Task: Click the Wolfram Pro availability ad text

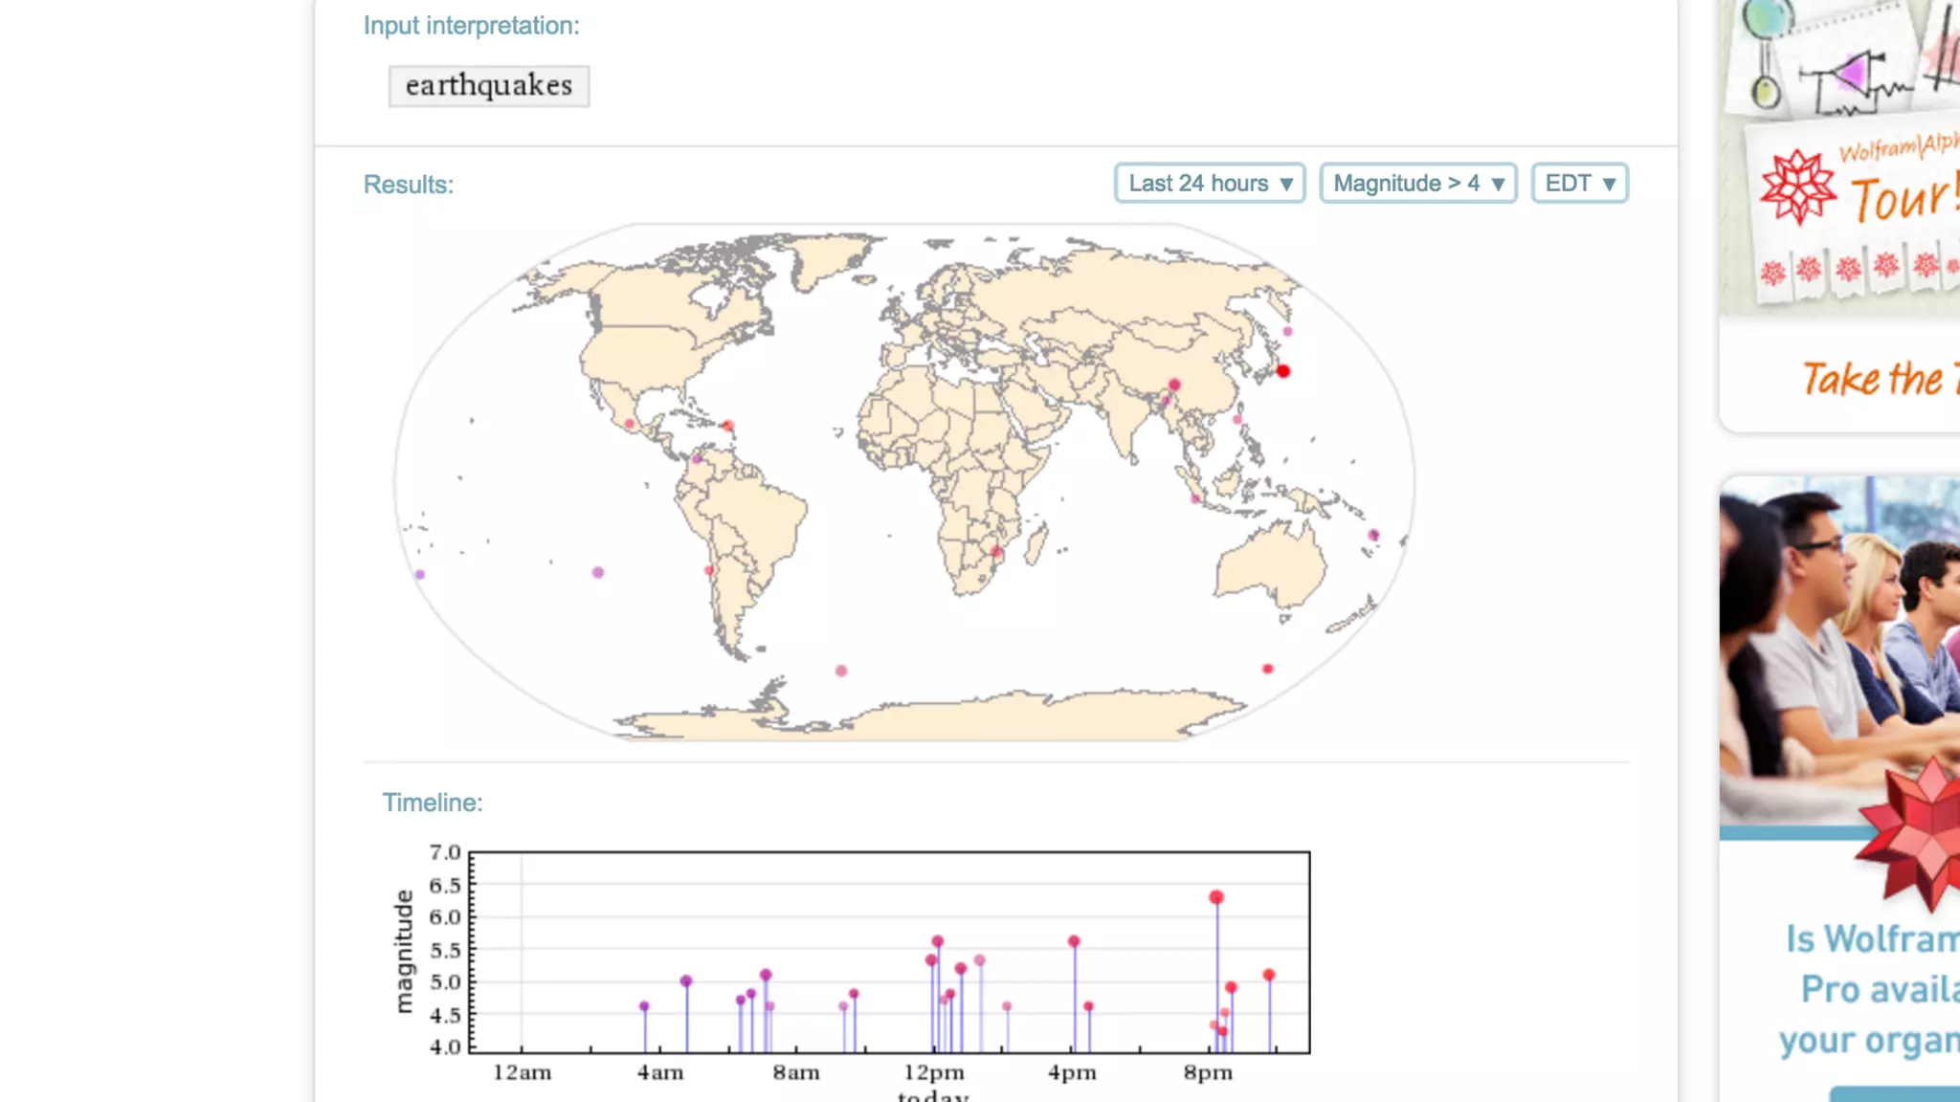Action: 1871,990
